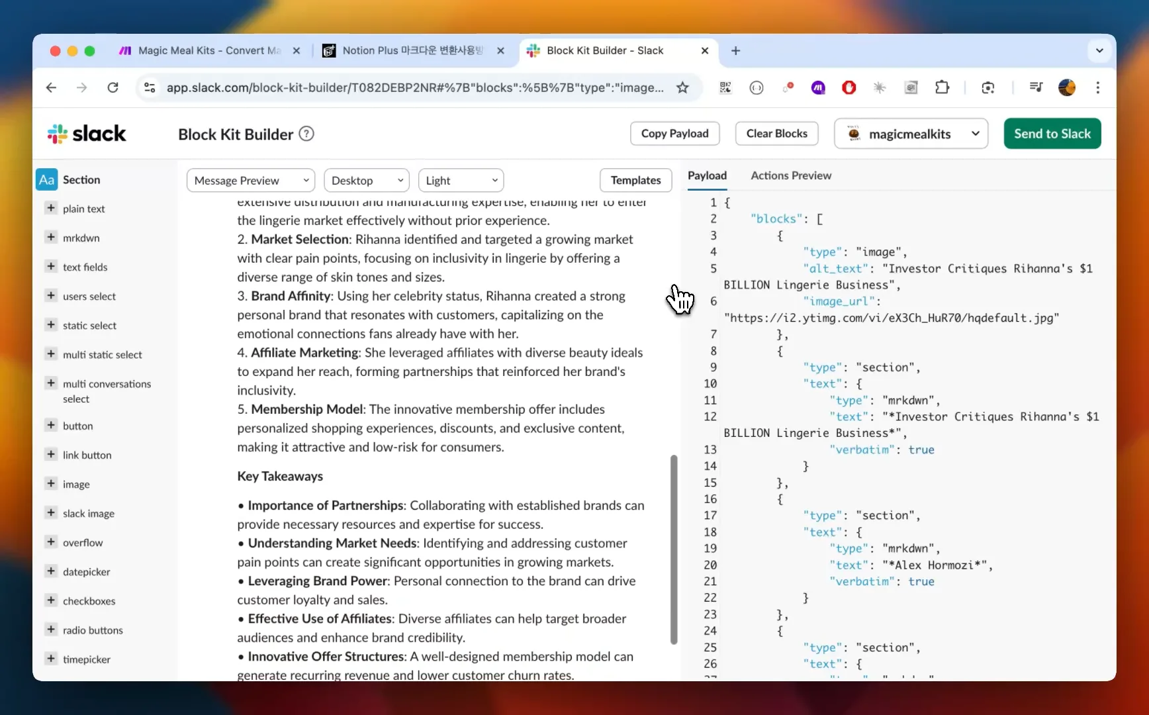The height and width of the screenshot is (715, 1149).
Task: Open the browser extensions puzzle icon
Action: tap(942, 87)
